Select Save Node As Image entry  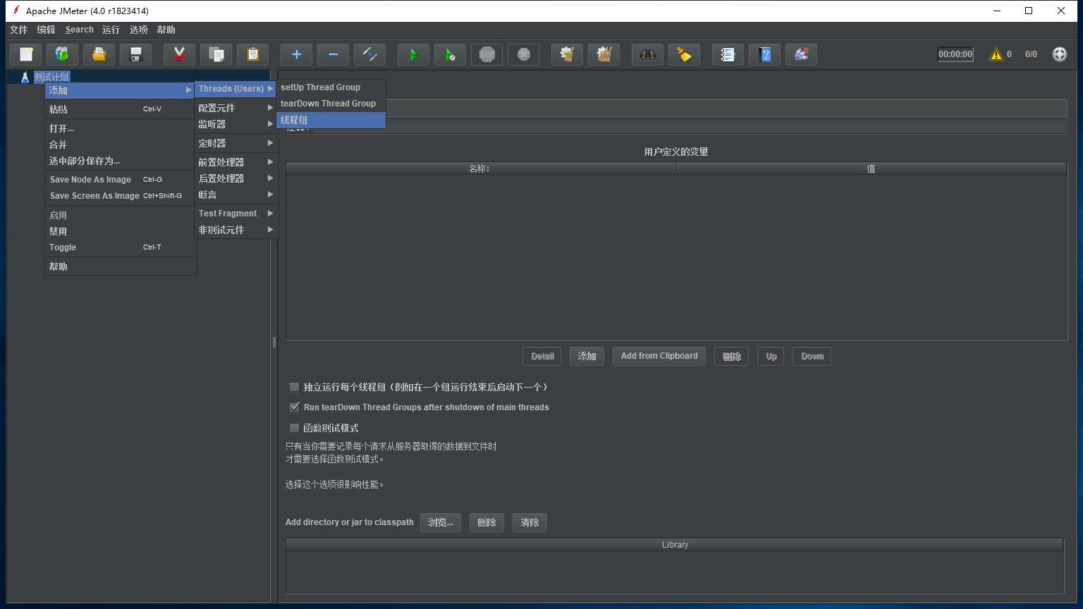click(120, 180)
